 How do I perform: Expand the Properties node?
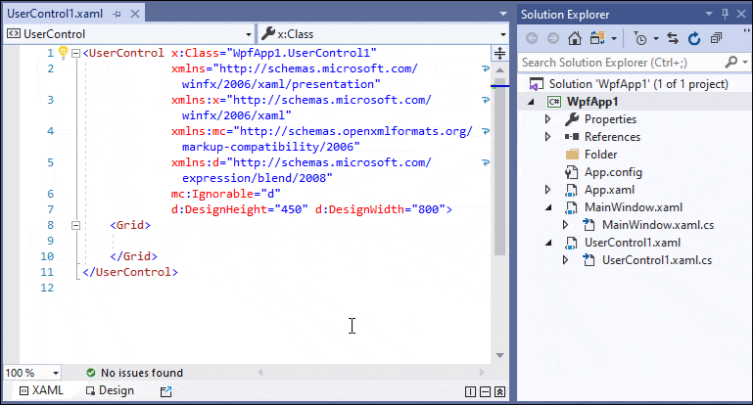[548, 119]
